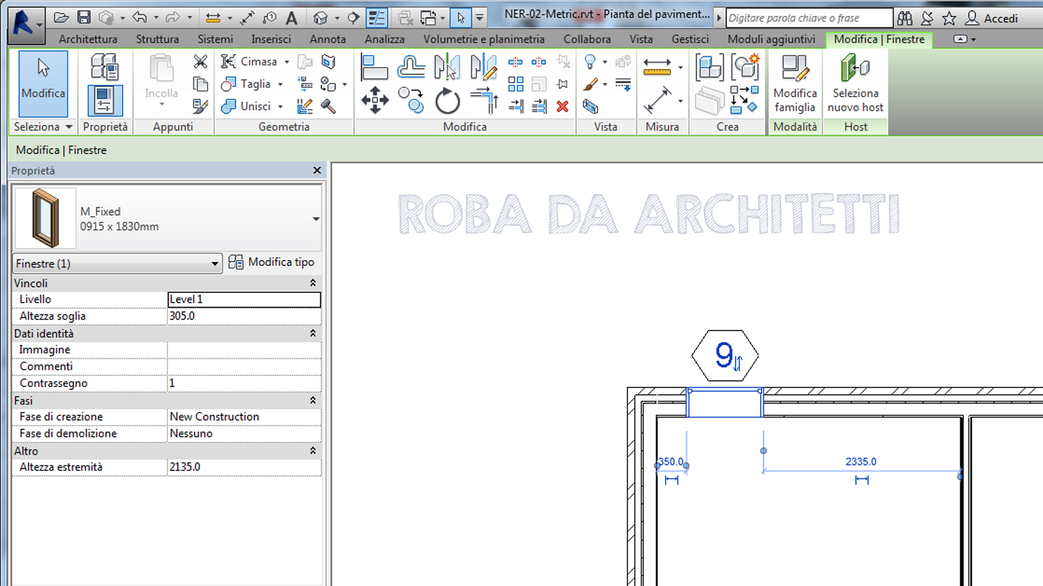Select the Offset tool icon

tap(412, 68)
